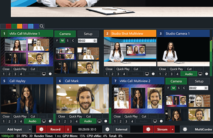Click the red recording info icon

pos(68,129)
